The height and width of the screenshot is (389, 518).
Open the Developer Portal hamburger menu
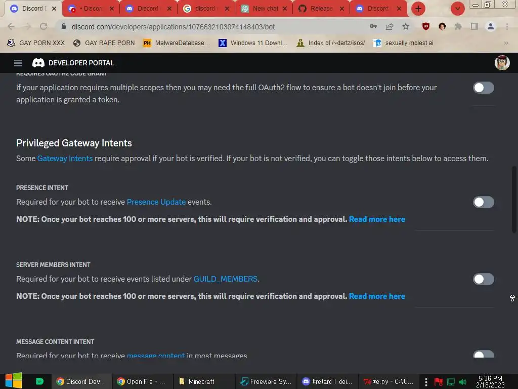[18, 63]
